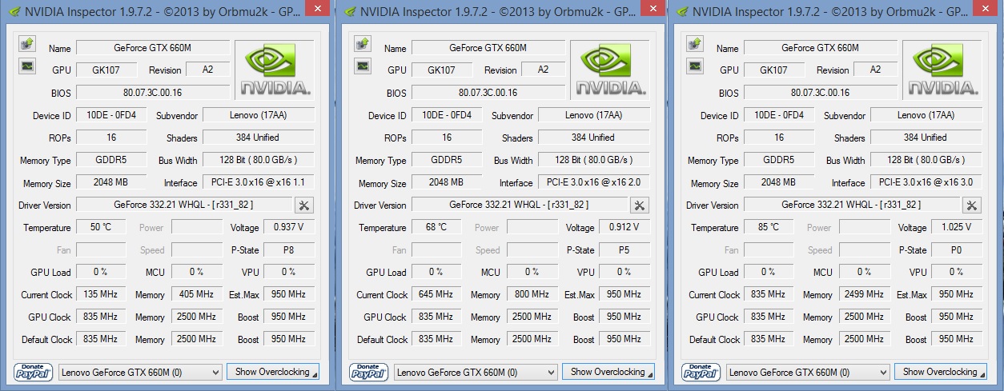Viewport: 1004px width, 391px height.
Task: Open driver profile settings wrench in the P8 window
Action: [x=304, y=205]
